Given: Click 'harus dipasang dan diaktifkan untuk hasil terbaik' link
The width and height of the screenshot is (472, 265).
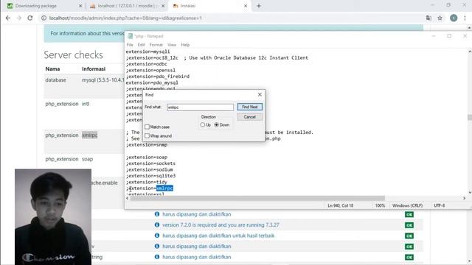Looking at the screenshot, I should click(218, 236).
